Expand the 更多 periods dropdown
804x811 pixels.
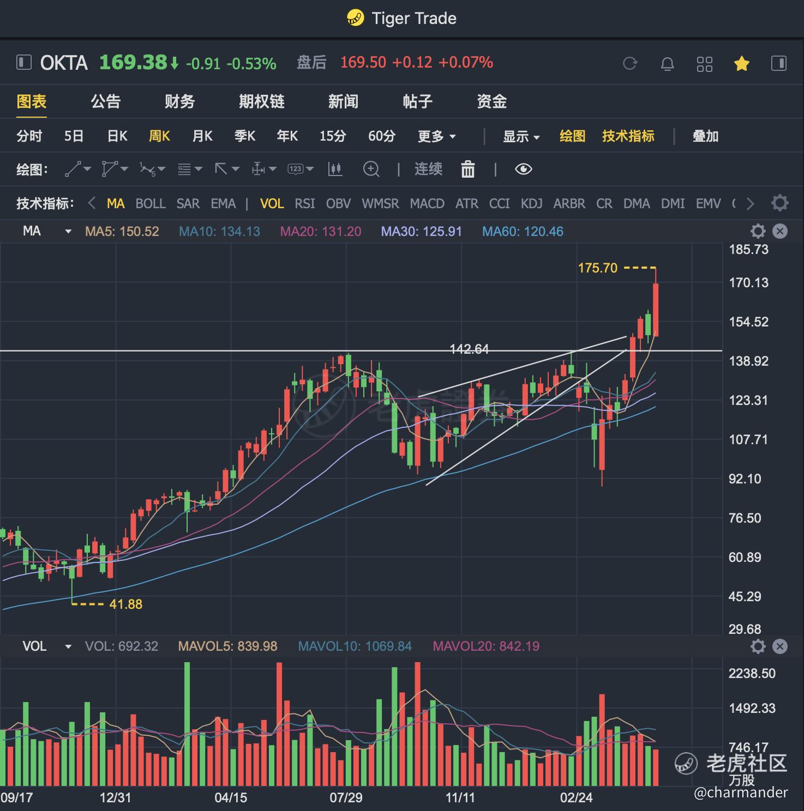click(437, 136)
